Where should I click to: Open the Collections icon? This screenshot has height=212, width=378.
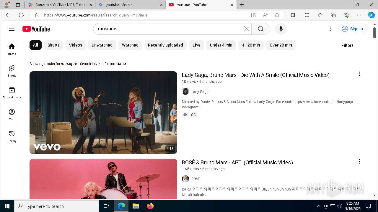click(333, 15)
